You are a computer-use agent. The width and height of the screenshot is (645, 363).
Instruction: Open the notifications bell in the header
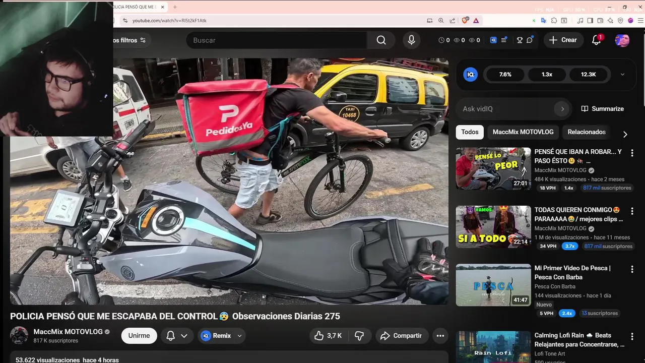click(x=597, y=40)
